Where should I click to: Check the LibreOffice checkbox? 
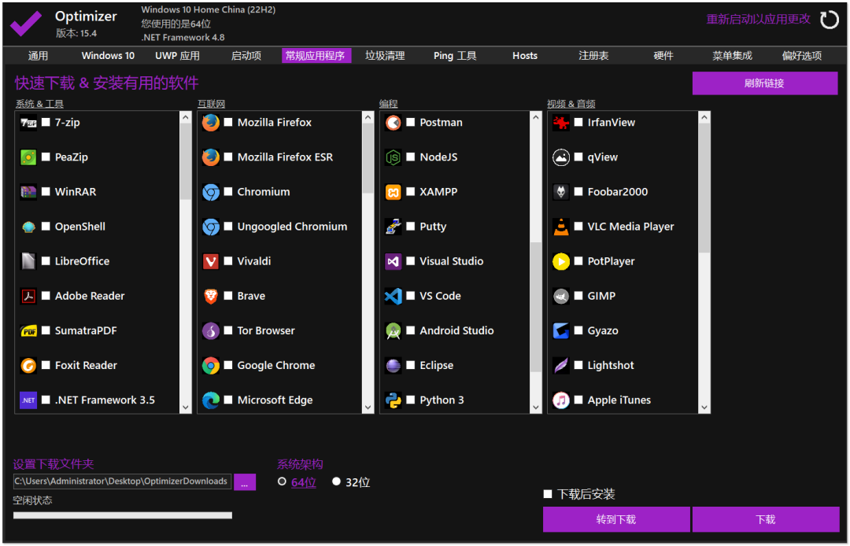pos(46,261)
